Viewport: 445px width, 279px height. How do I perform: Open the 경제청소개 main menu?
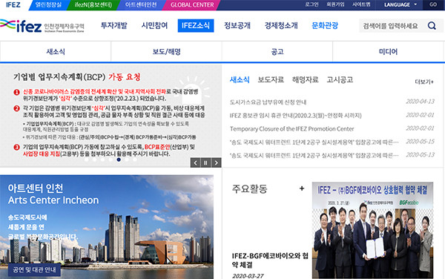[x=281, y=25]
